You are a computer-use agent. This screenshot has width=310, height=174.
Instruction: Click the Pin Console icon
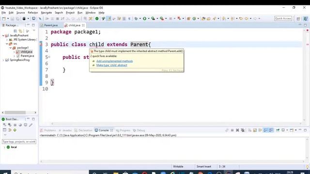click(x=278, y=130)
